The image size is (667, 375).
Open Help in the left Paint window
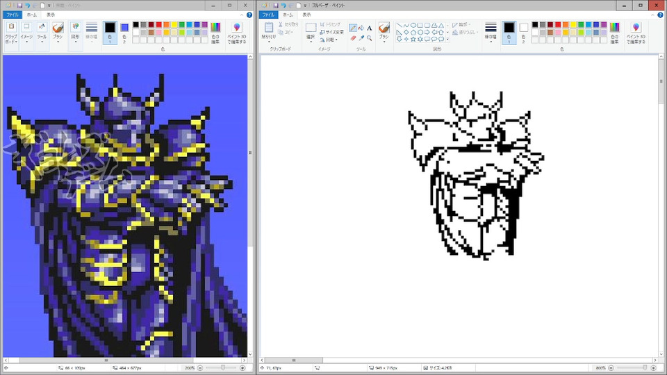tap(249, 15)
